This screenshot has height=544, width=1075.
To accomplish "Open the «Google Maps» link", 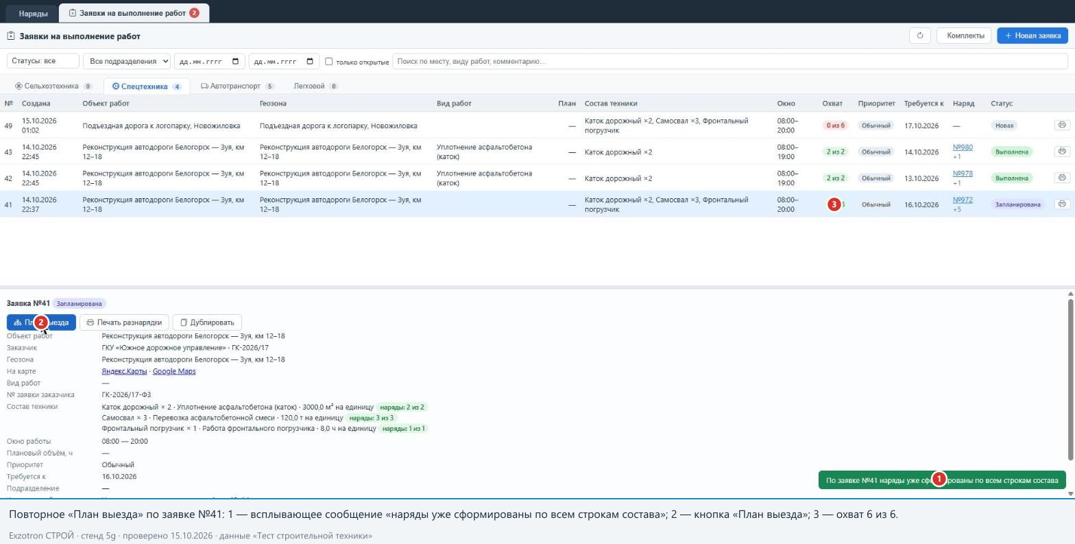I will pos(174,371).
